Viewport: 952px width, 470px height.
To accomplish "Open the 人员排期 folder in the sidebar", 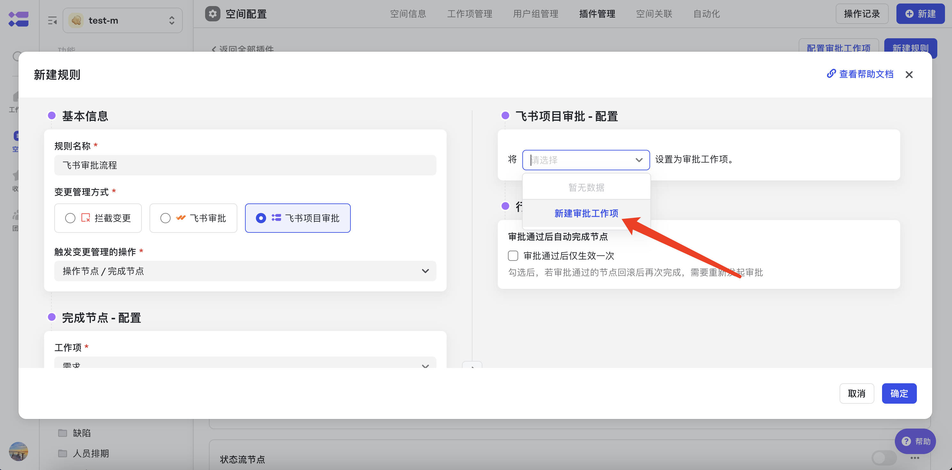I will tap(83, 453).
